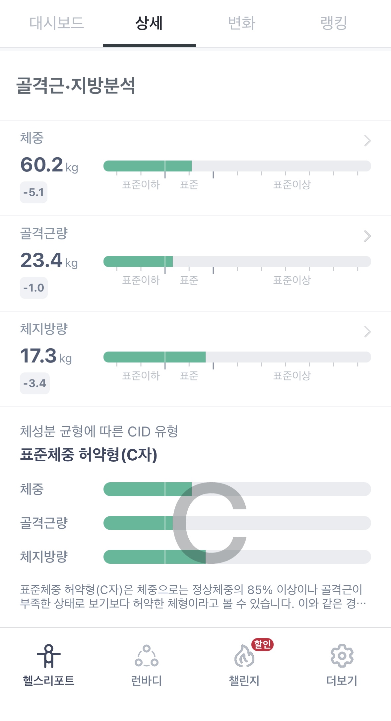391x721 pixels.
Task: Tap the large C-shape CID graphic
Action: click(x=210, y=523)
